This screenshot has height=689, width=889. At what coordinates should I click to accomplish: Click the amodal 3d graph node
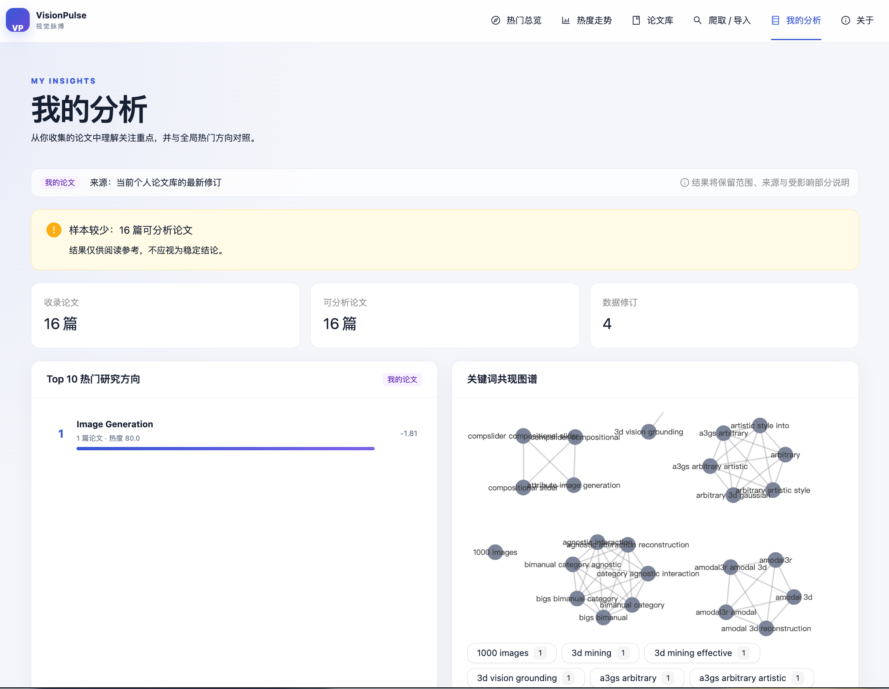pos(794,597)
